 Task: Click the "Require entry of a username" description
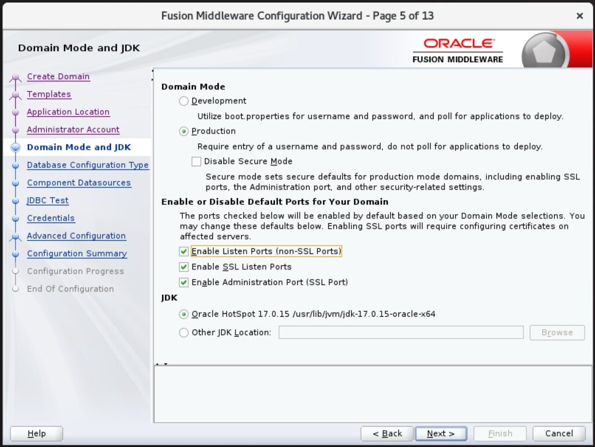coord(370,147)
